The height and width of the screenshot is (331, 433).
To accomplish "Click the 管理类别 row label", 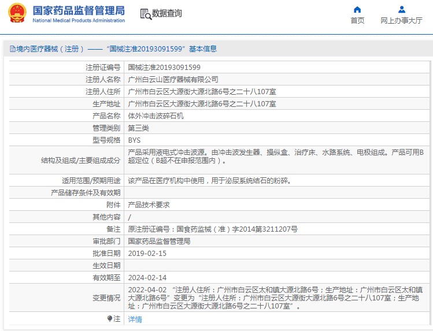I will click(106, 128).
